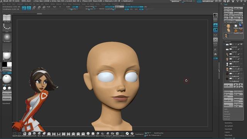Select the Move transform mode in top shelf

coord(34,8)
